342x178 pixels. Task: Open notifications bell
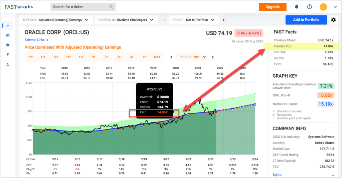(297, 7)
